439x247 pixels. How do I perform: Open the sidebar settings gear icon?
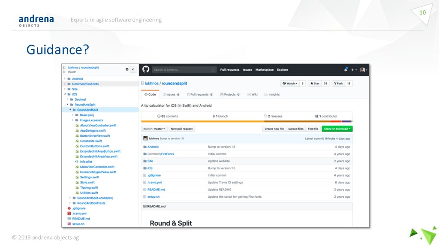pyautogui.click(x=127, y=69)
